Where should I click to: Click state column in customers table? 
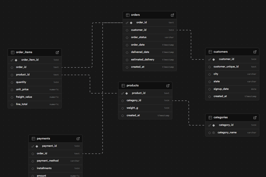pyautogui.click(x=232, y=82)
